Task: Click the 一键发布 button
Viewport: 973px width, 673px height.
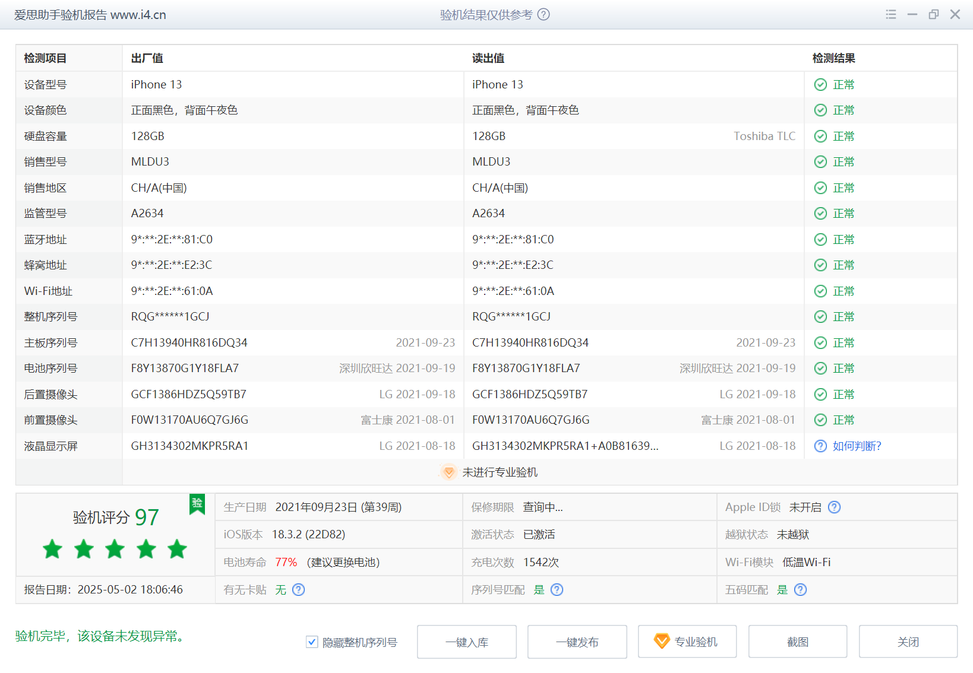Action: click(577, 642)
